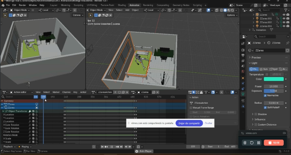
Task: Pause the vimeo screen recording
Action: (258, 143)
